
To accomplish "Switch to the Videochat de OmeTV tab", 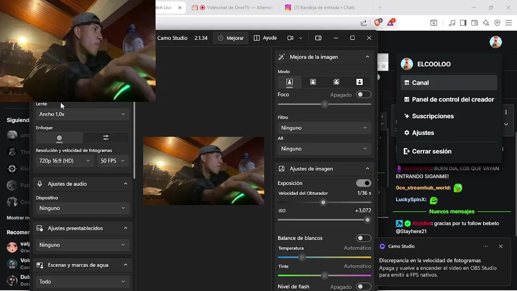I will [232, 8].
